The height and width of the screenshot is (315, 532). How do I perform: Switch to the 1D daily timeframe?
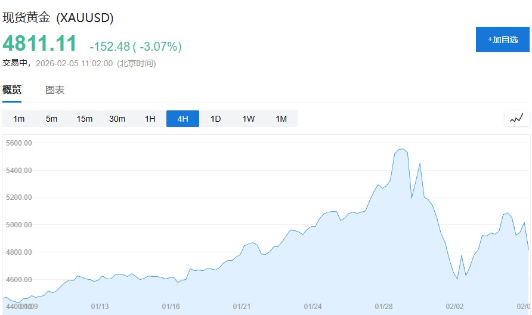216,119
